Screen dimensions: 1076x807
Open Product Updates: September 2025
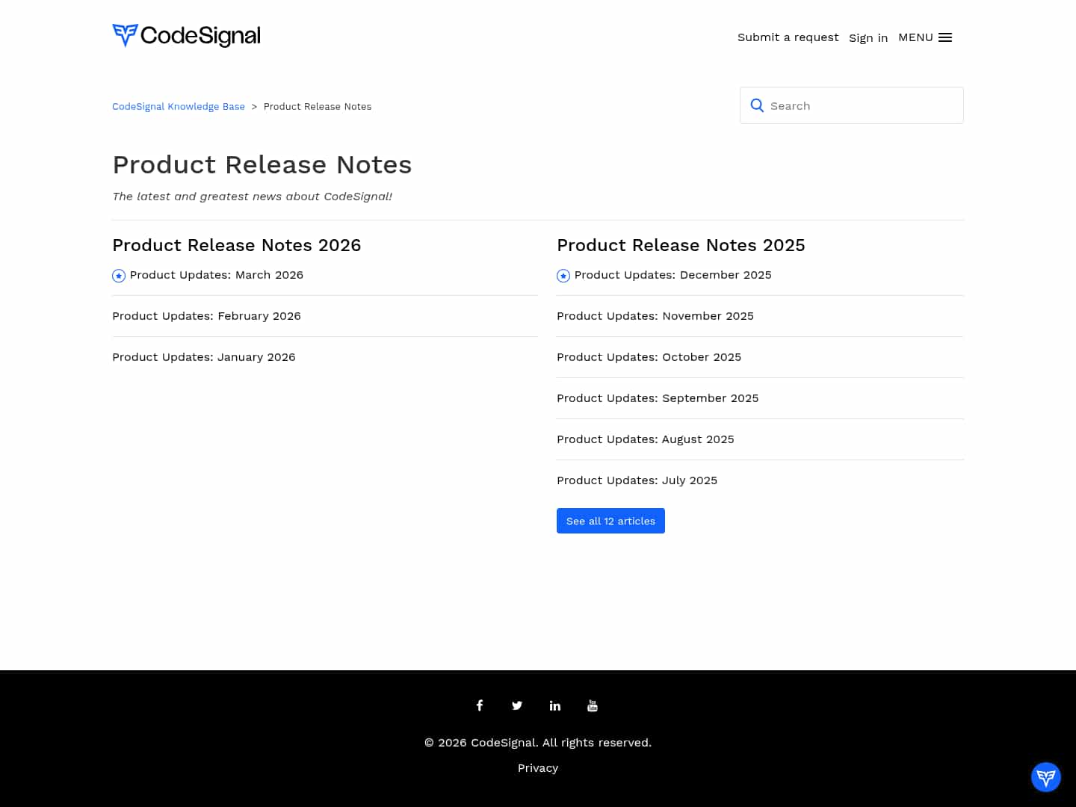[658, 398]
